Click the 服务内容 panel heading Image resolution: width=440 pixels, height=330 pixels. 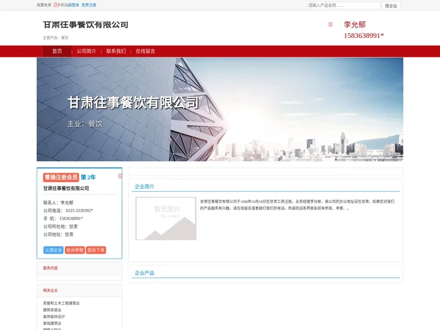(x=50, y=268)
